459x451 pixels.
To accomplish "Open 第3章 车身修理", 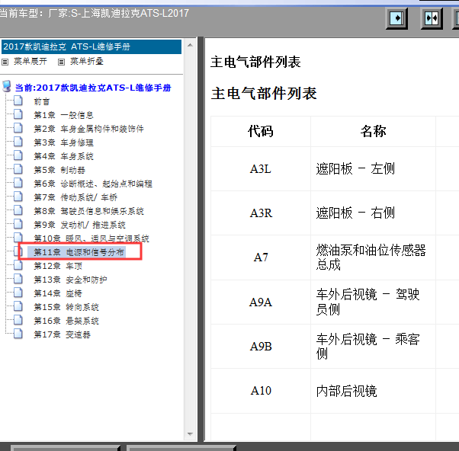I will pyautogui.click(x=63, y=142).
